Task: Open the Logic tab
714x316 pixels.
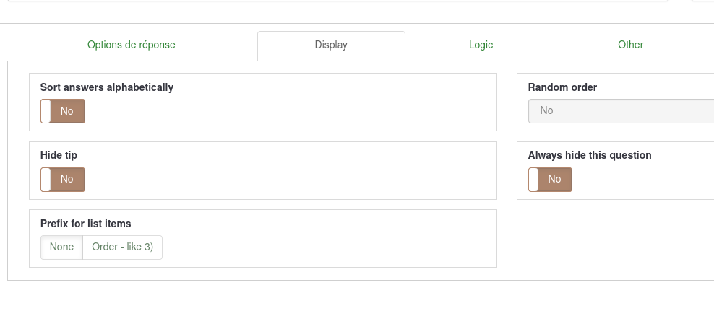Action: point(481,45)
